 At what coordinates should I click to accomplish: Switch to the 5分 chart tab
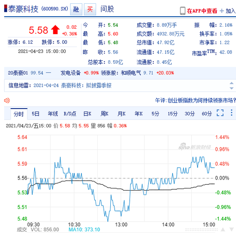[x=155, y=114]
